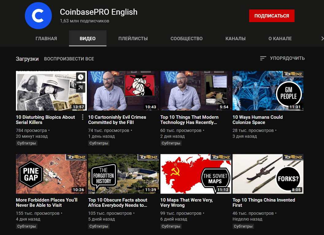Image resolution: width=324 pixels, height=235 pixels.
Task: Click TopTenz logo on GM PEOPLE thumbnail
Action: click(x=293, y=74)
